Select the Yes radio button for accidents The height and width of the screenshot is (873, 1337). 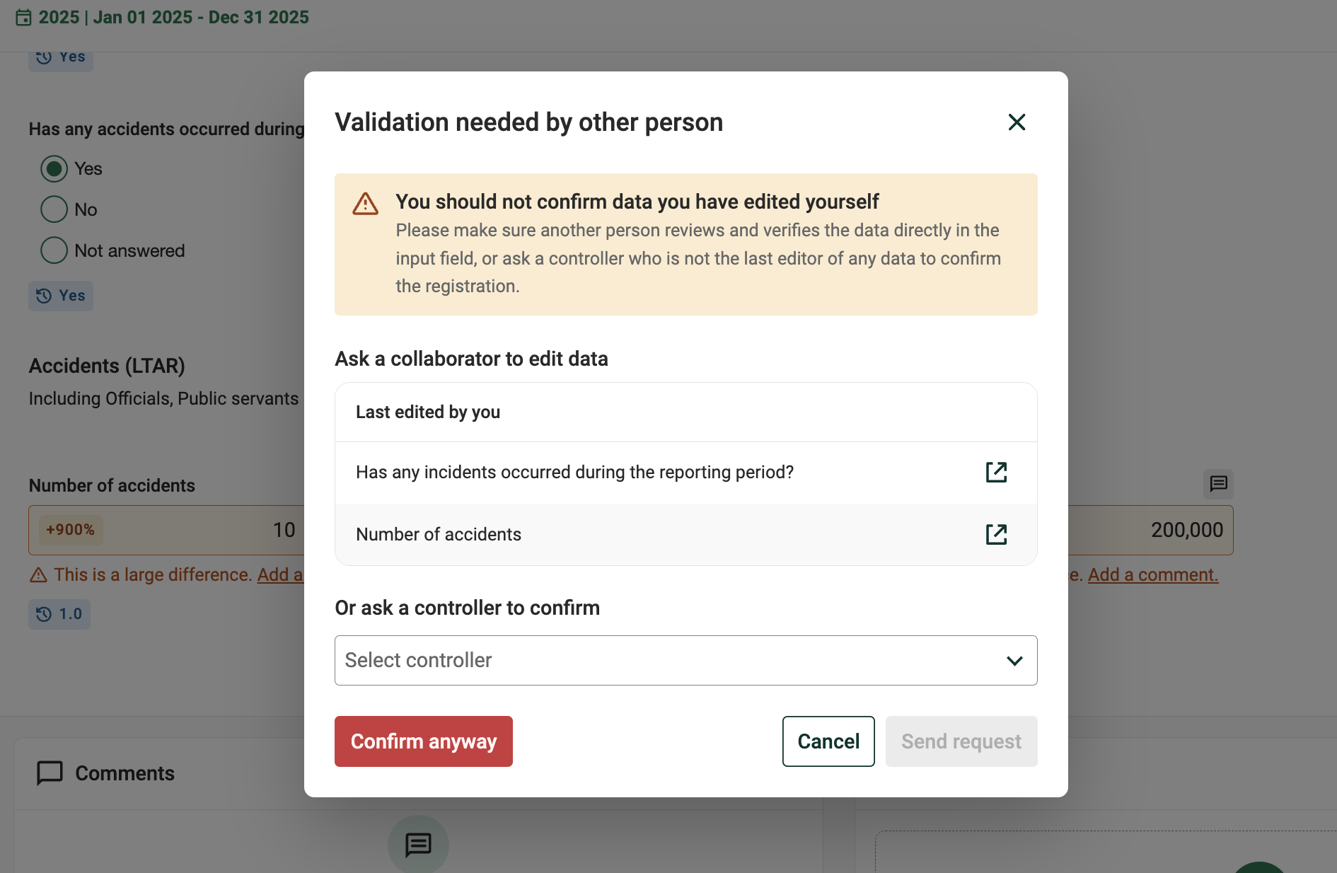coord(54,168)
